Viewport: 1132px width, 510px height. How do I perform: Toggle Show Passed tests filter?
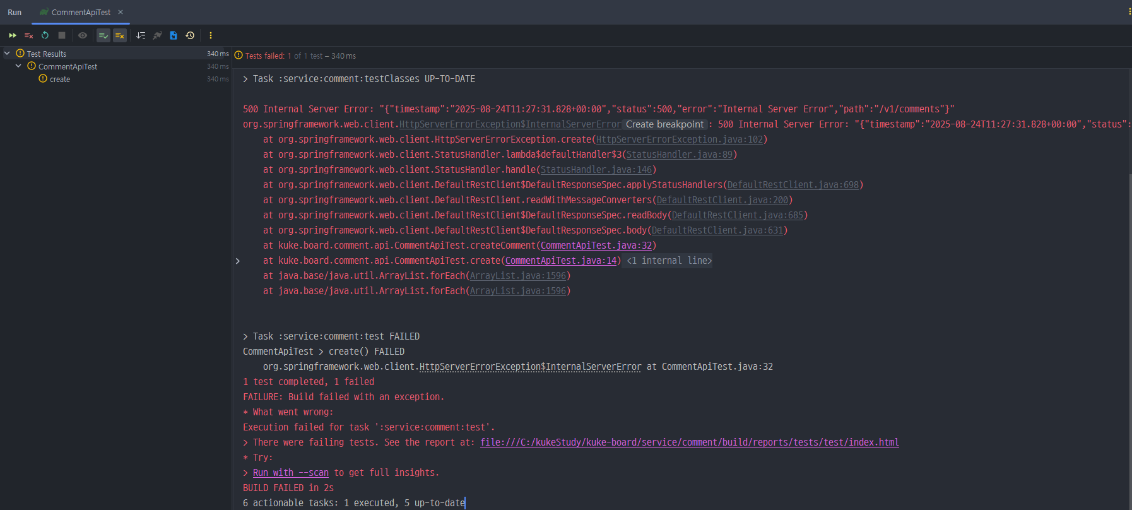(x=103, y=35)
